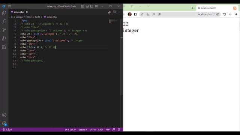Toggle the primary side bar layout button
Viewport: 240px width, 135px height.
point(82,6)
